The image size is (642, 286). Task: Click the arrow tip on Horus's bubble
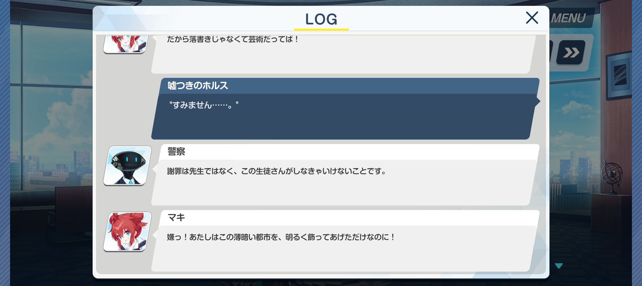[x=538, y=101]
